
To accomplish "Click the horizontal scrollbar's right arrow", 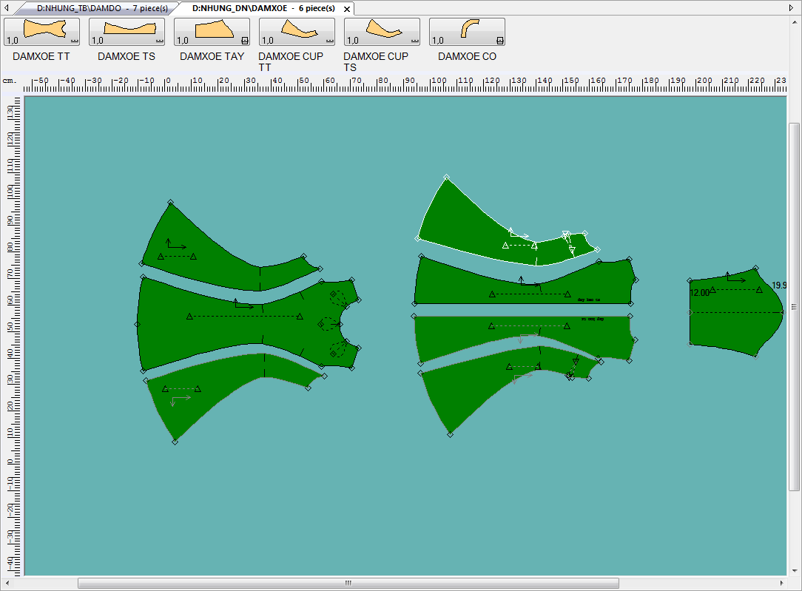I will coord(782,583).
